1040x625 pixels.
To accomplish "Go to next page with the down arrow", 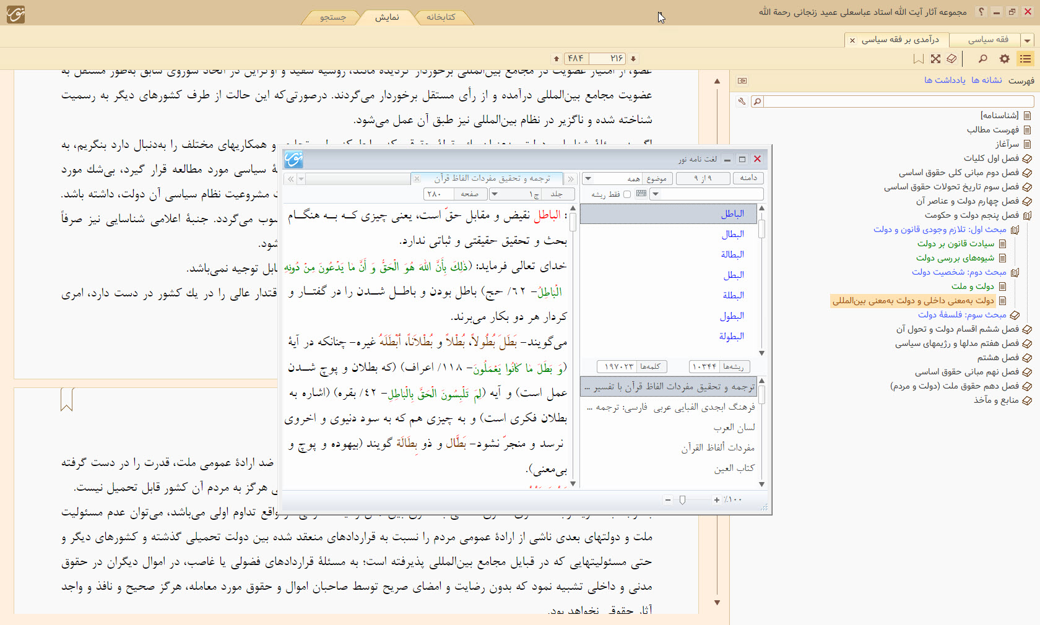I will tap(633, 59).
